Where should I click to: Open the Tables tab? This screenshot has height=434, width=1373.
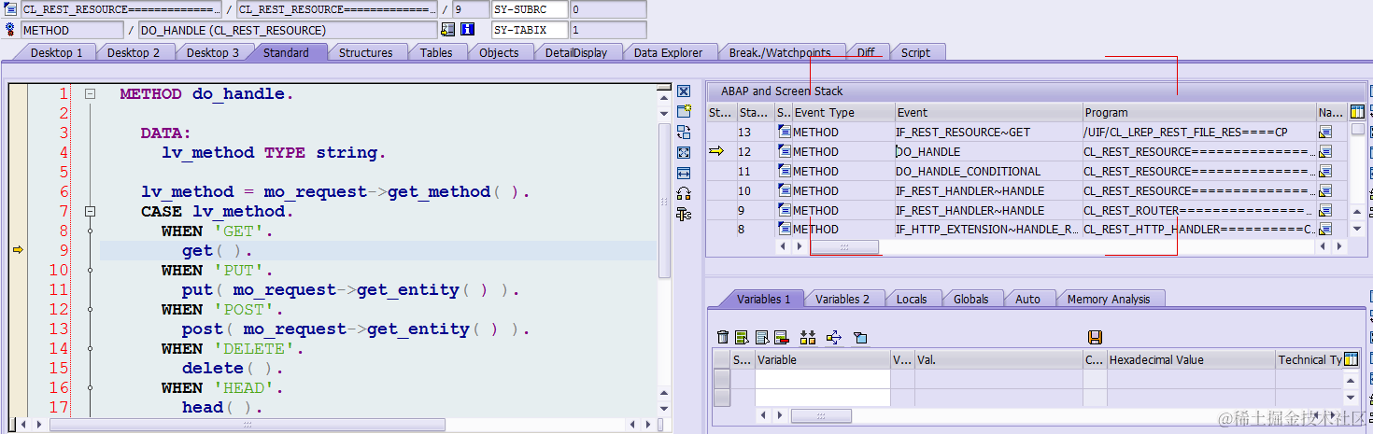(436, 52)
